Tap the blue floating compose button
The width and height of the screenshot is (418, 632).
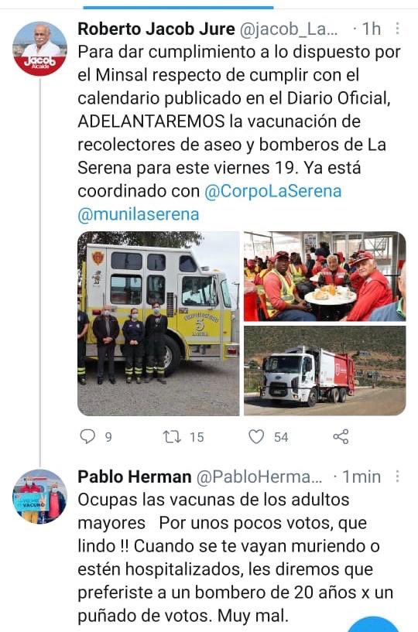tap(373, 625)
